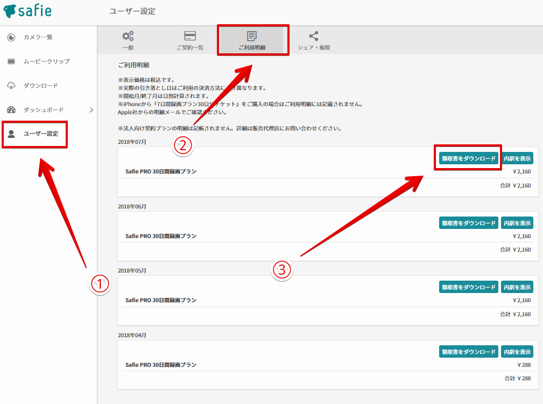The width and height of the screenshot is (543, 404).
Task: Download receipt for 2018年07月
Action: click(x=468, y=158)
